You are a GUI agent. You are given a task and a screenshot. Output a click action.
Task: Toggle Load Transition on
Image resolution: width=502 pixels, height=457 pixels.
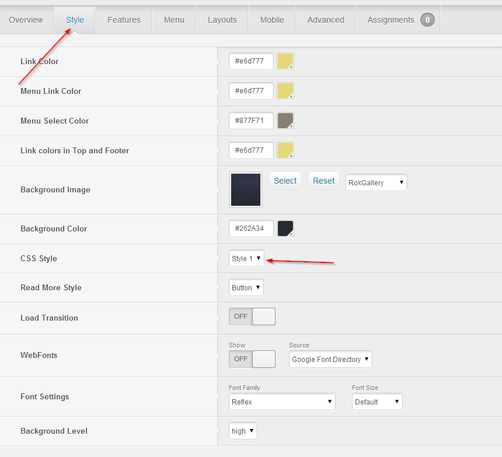252,316
